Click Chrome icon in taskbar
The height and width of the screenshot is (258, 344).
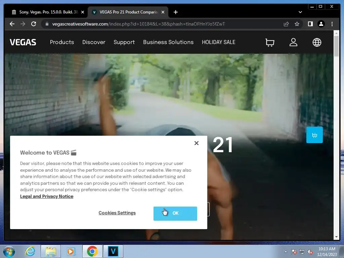(x=92, y=251)
